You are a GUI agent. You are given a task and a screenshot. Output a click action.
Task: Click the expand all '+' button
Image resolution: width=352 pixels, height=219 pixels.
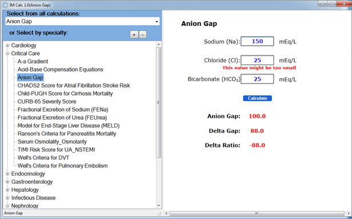(134, 34)
